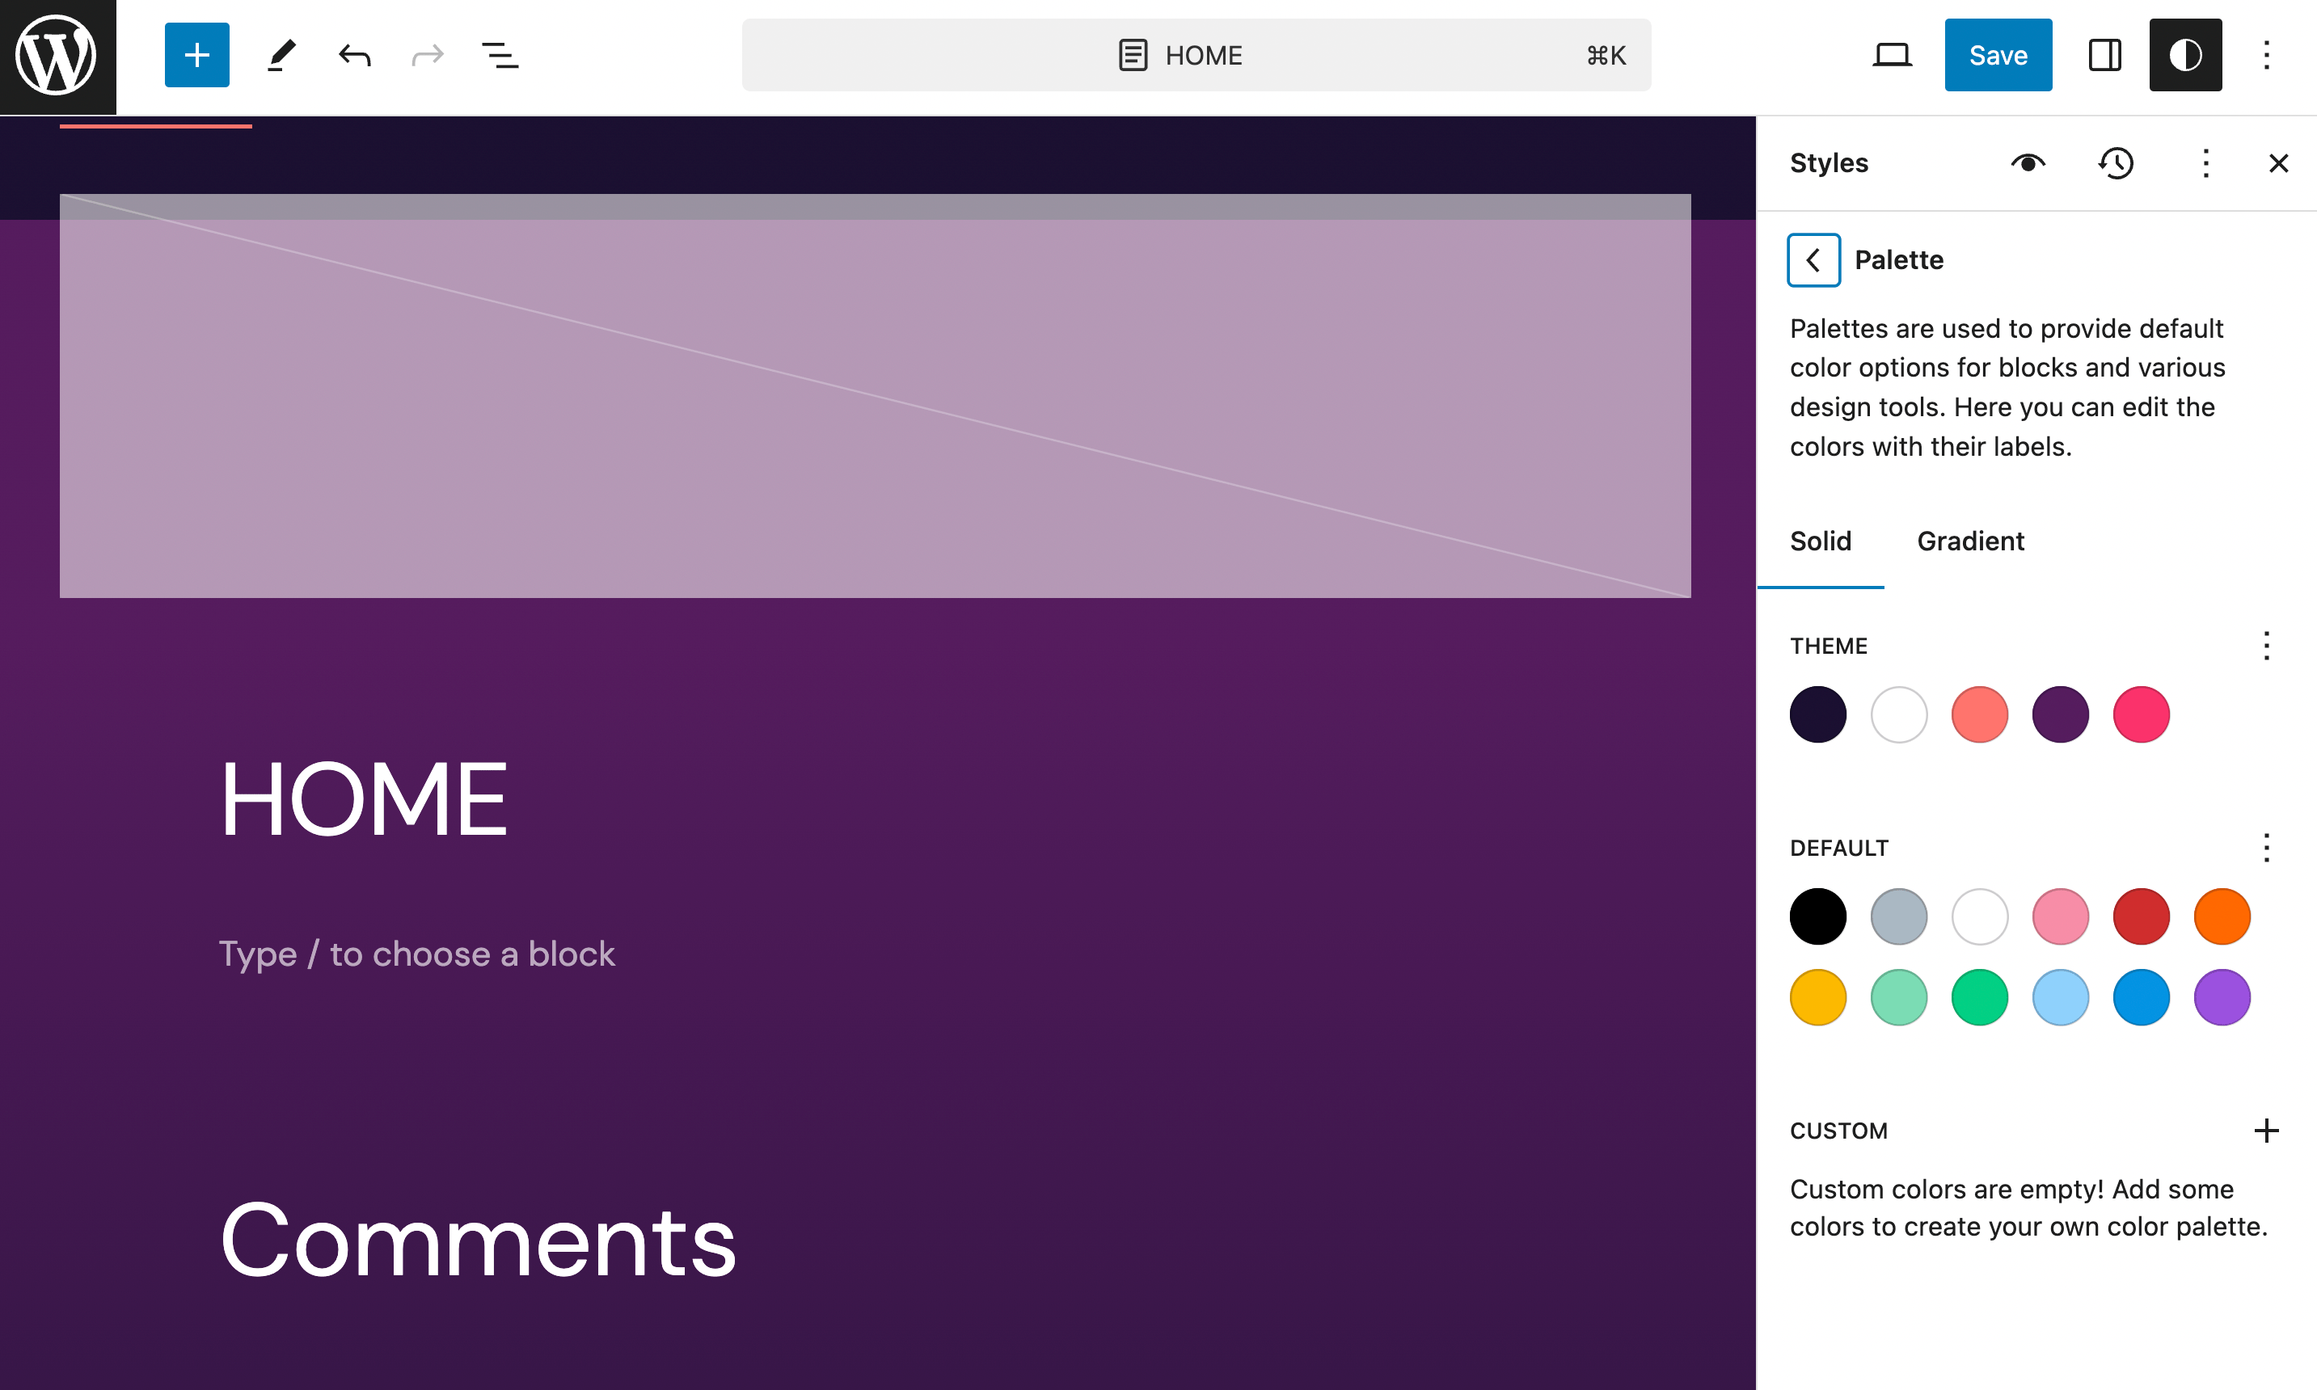Select the Tools pencil icon
Image resolution: width=2317 pixels, height=1390 pixels.
(x=281, y=54)
